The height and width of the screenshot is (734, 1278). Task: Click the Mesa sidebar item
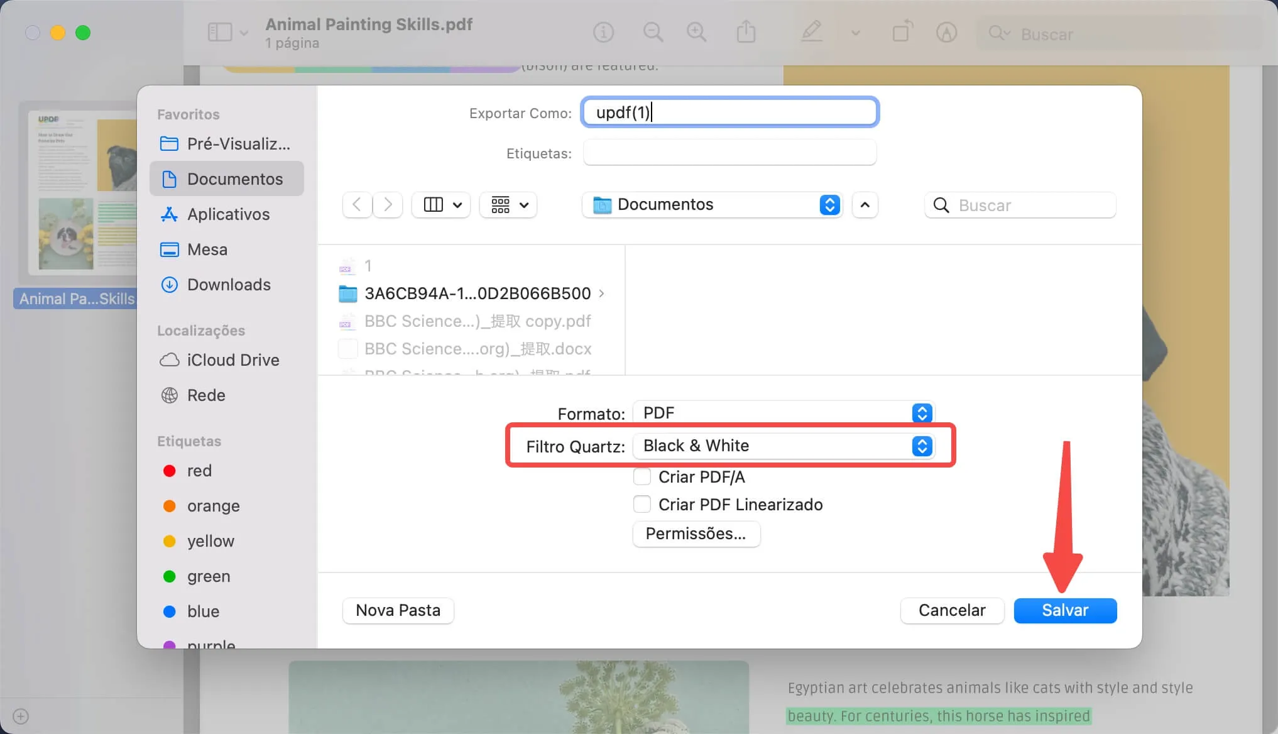coord(207,249)
